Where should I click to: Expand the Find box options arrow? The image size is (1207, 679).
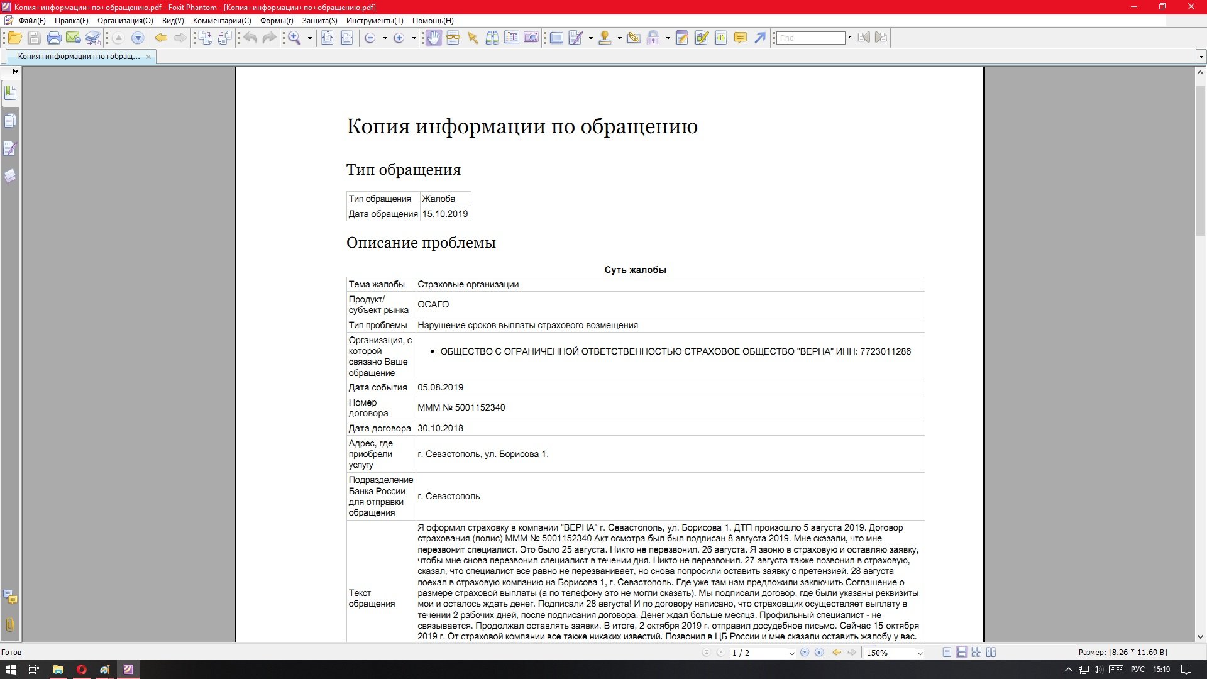(x=849, y=38)
